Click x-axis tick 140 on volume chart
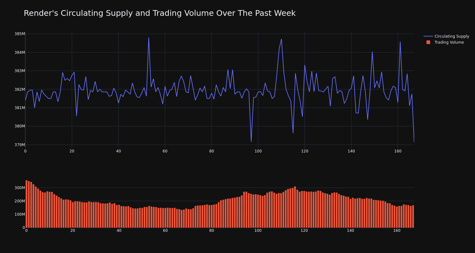 click(x=351, y=231)
